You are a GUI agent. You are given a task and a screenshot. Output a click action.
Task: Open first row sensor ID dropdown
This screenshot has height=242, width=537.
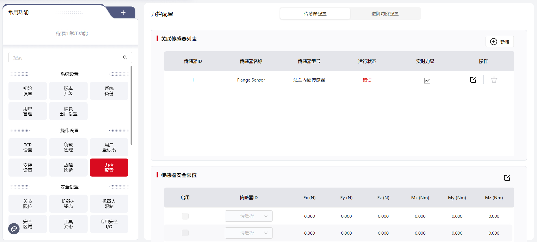pos(248,216)
